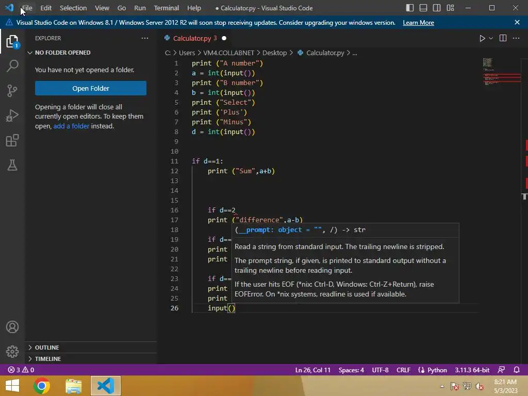Open the Manage gear icon
This screenshot has height=396, width=528.
point(12,352)
